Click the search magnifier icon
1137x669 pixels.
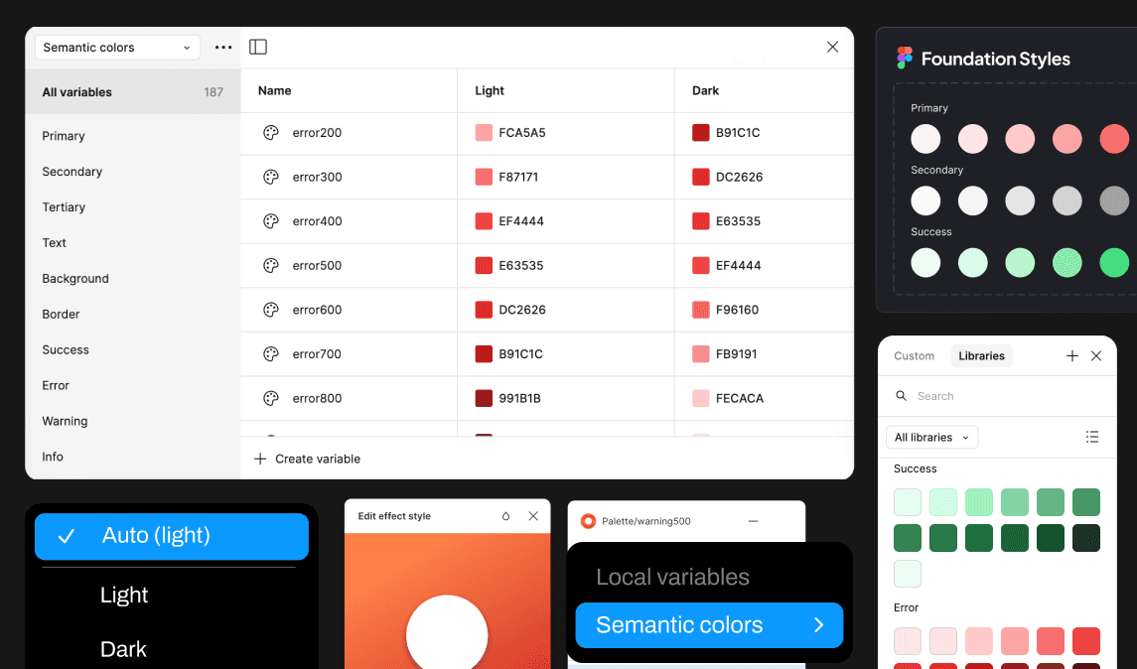click(901, 396)
